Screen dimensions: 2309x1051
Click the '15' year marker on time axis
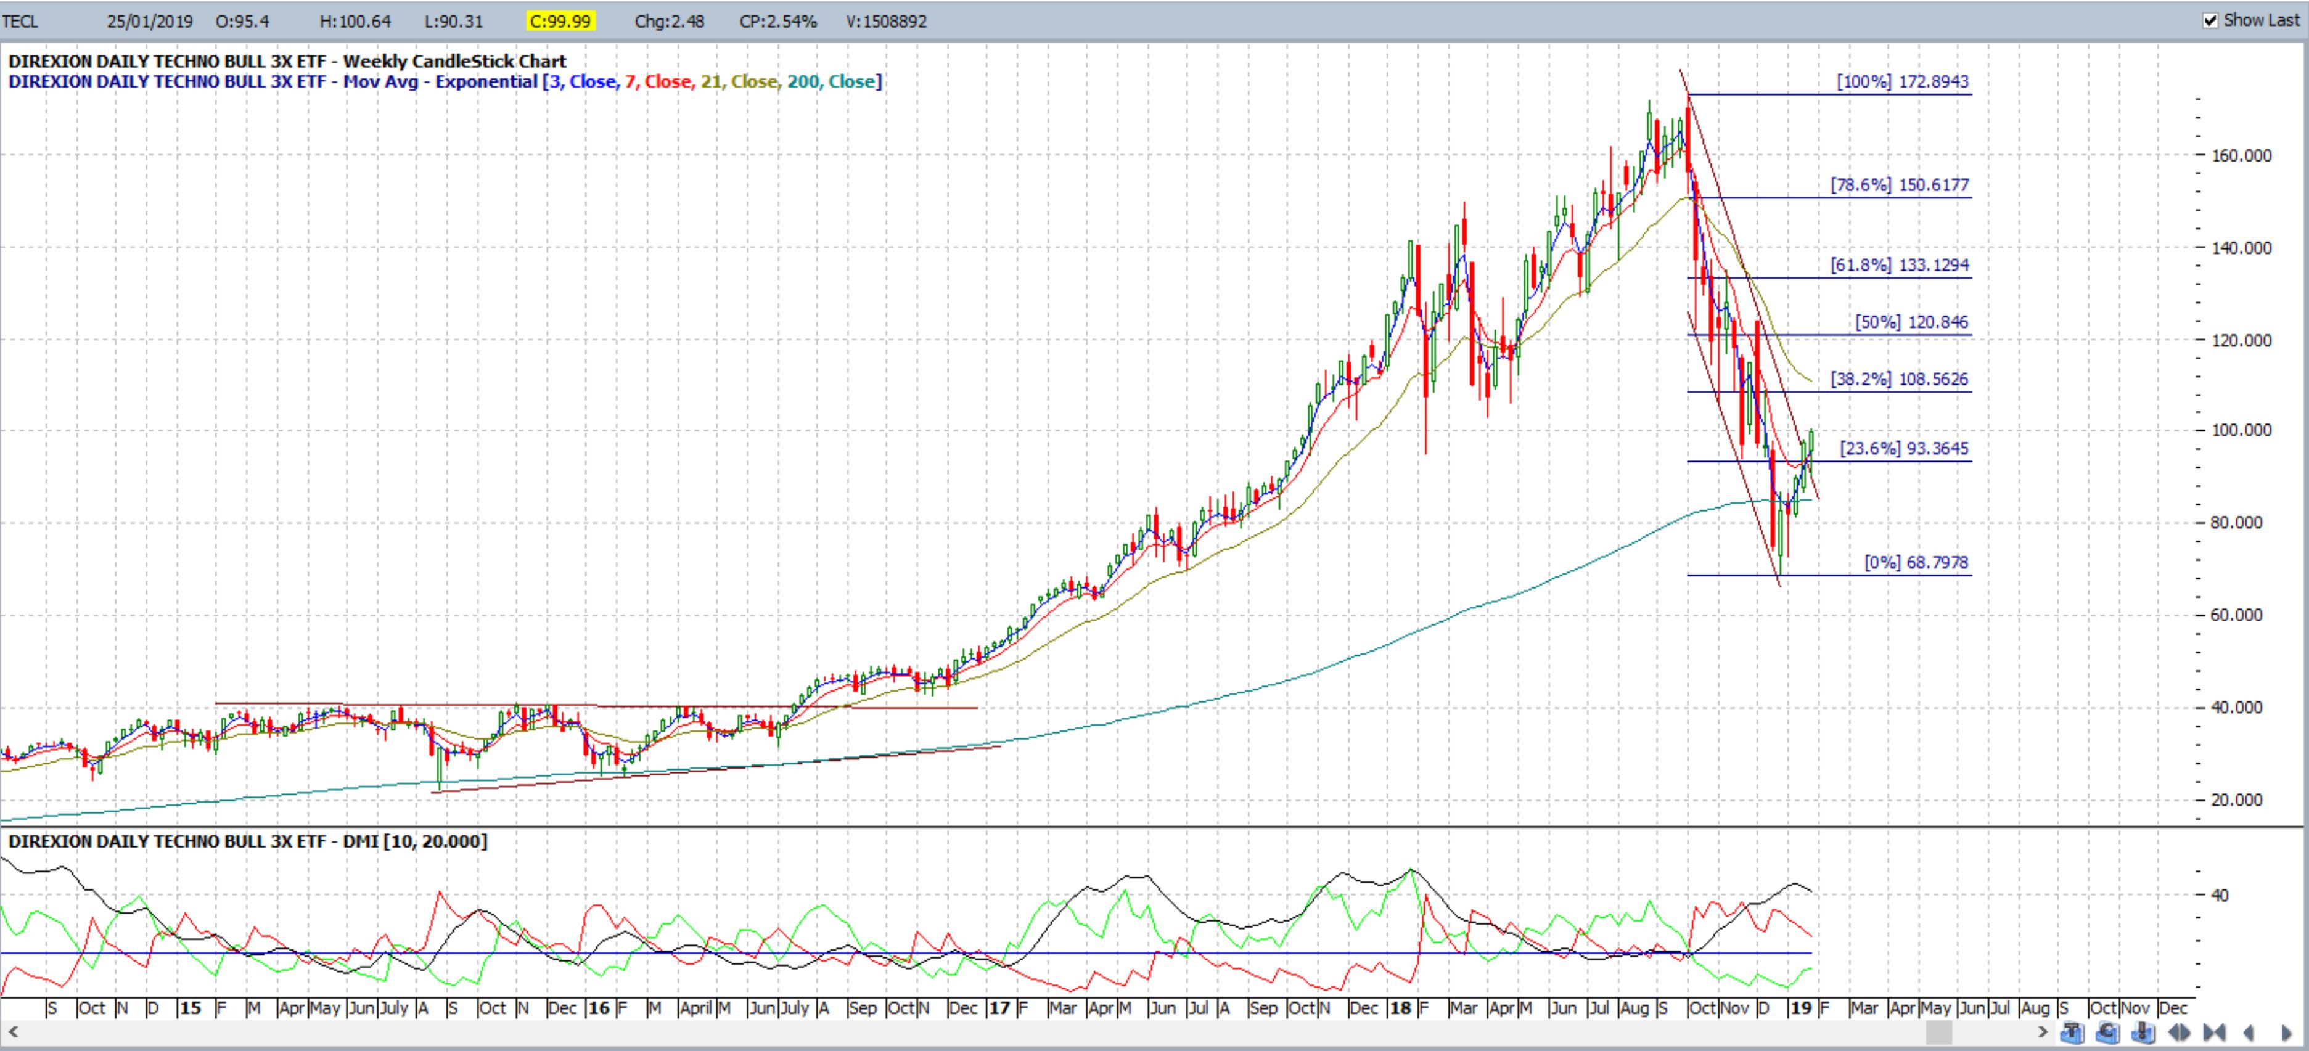(190, 1008)
